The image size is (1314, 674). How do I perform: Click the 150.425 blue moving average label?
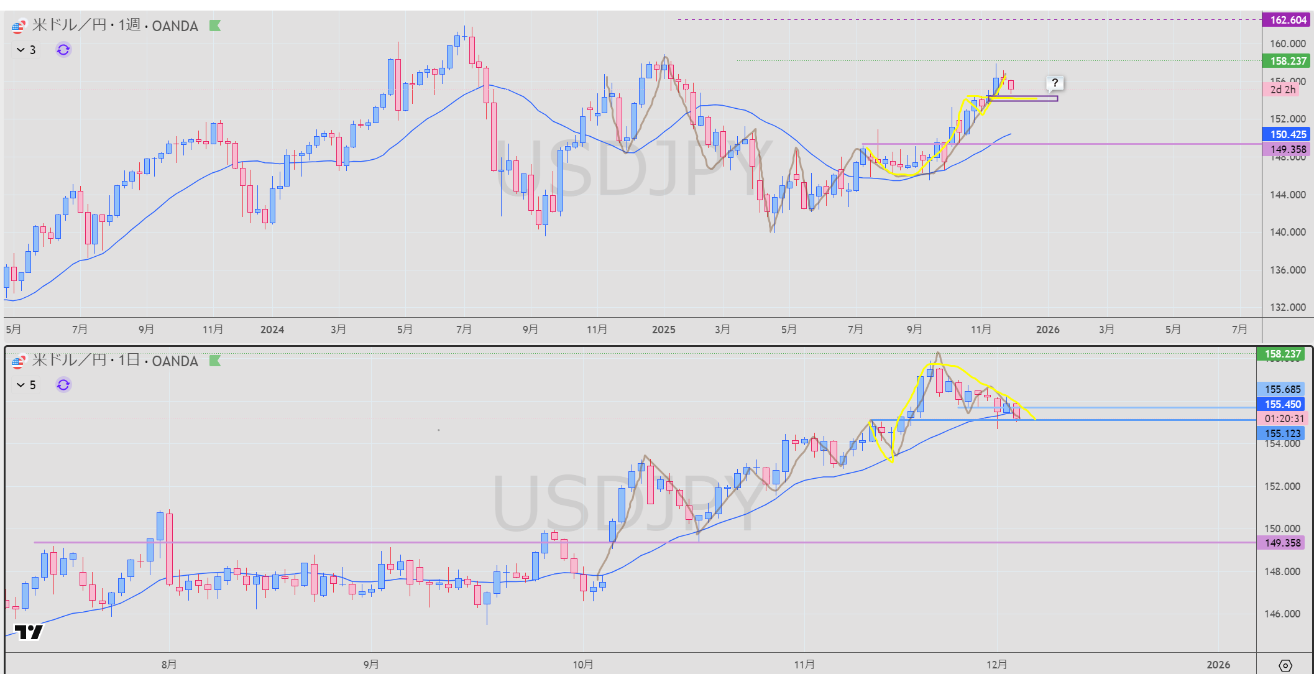tap(1287, 134)
